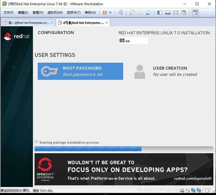Click the user silhouette icon for User Creation

(140, 72)
